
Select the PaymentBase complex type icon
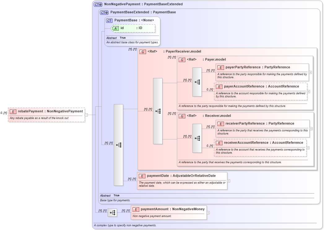[109, 20]
